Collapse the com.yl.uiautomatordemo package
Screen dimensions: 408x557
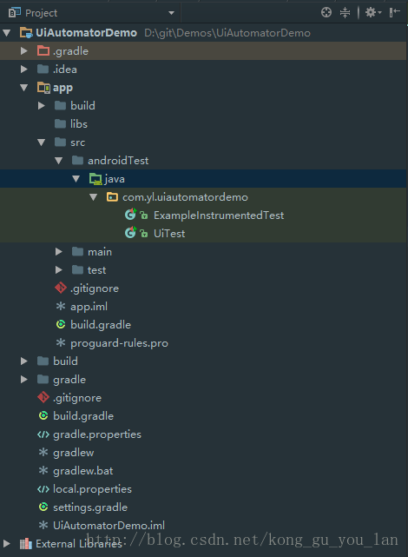click(93, 196)
